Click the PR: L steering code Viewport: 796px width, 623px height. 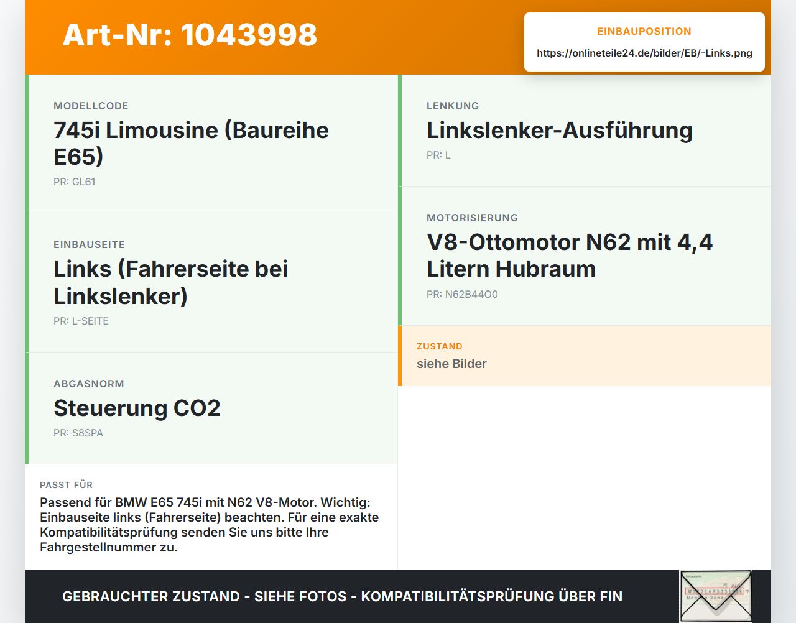coord(438,155)
